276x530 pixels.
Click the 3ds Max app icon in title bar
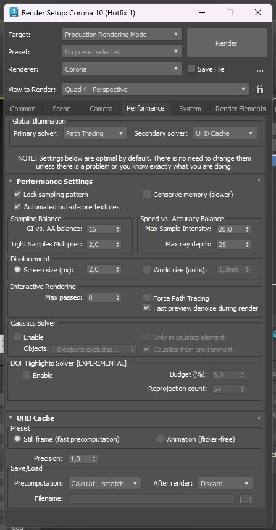pyautogui.click(x=14, y=13)
